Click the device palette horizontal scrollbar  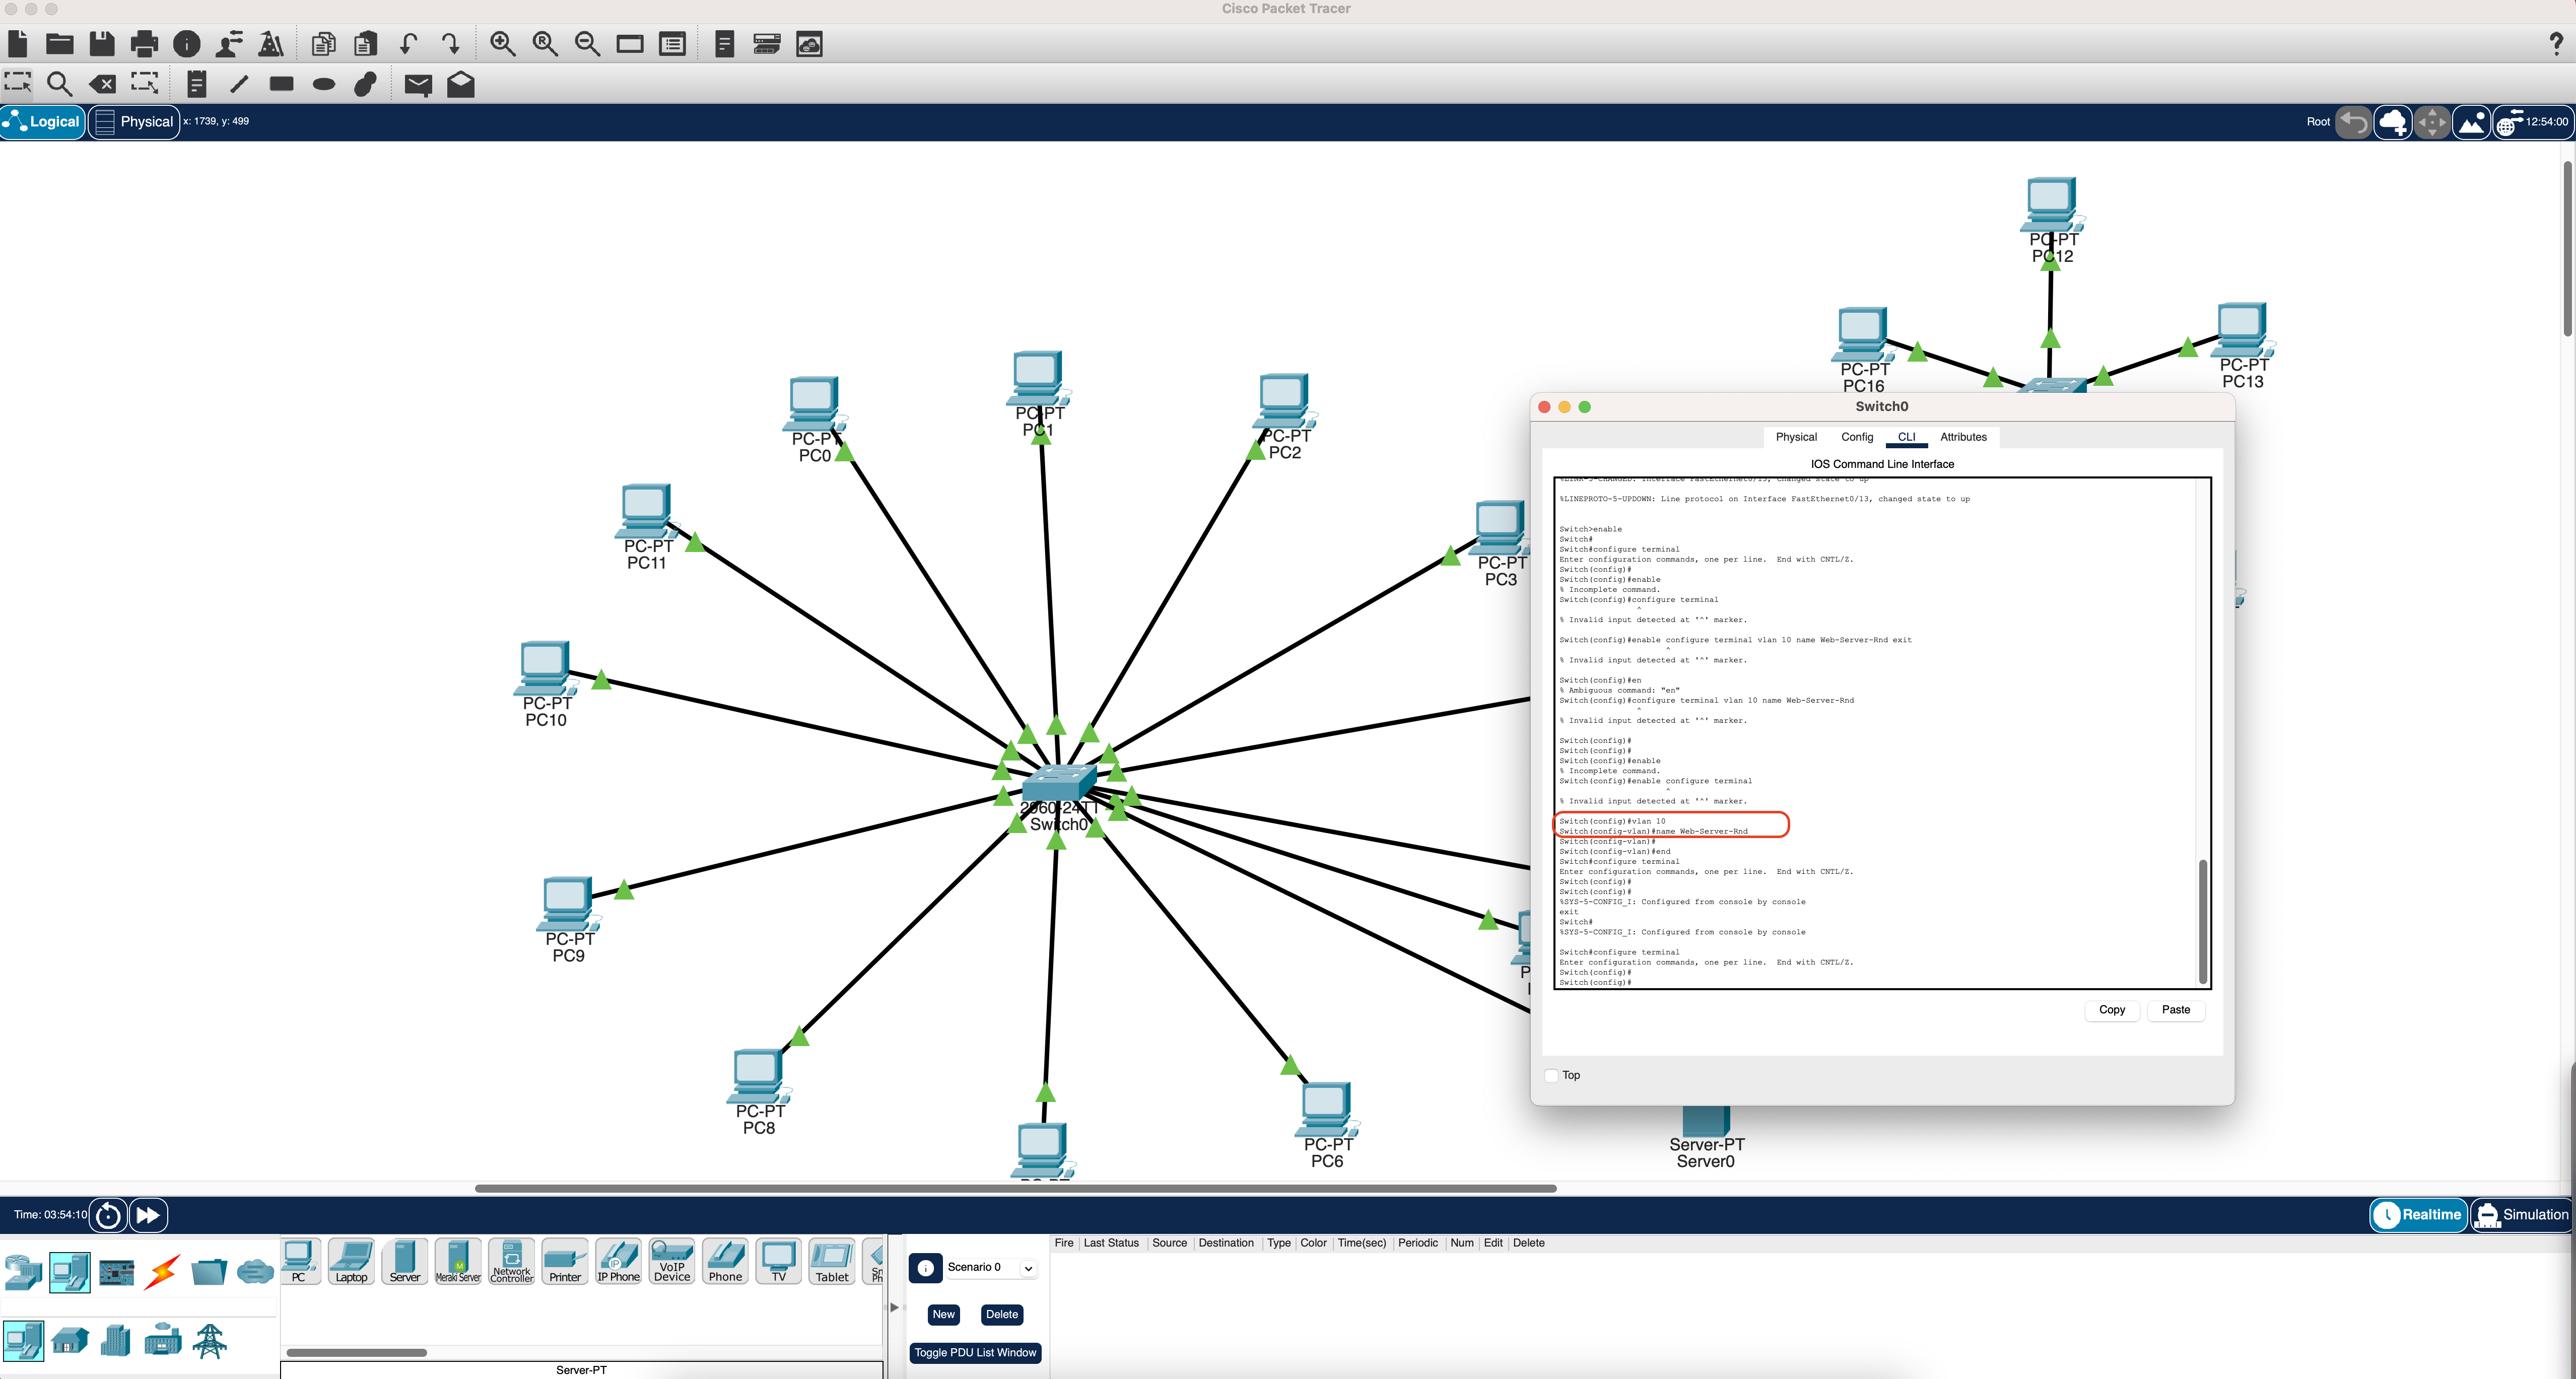coord(357,1353)
